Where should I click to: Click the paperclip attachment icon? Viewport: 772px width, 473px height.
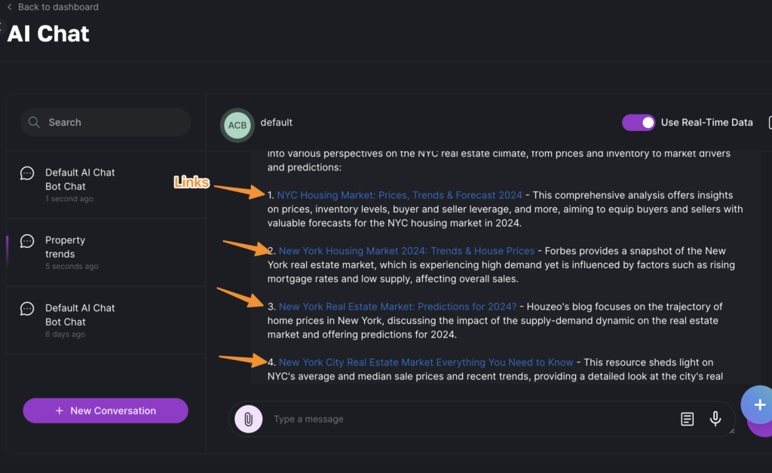point(248,419)
